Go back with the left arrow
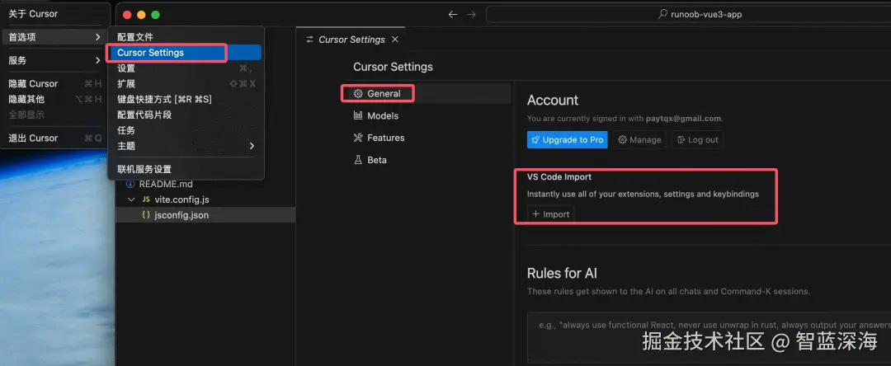 tap(453, 14)
